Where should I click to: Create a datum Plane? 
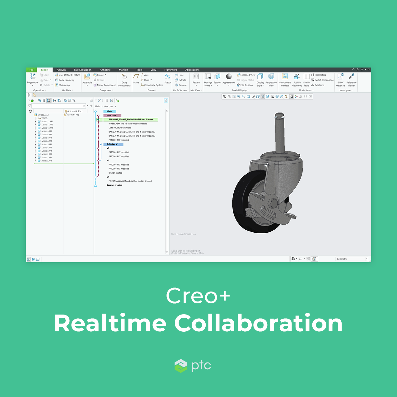pyautogui.click(x=136, y=77)
